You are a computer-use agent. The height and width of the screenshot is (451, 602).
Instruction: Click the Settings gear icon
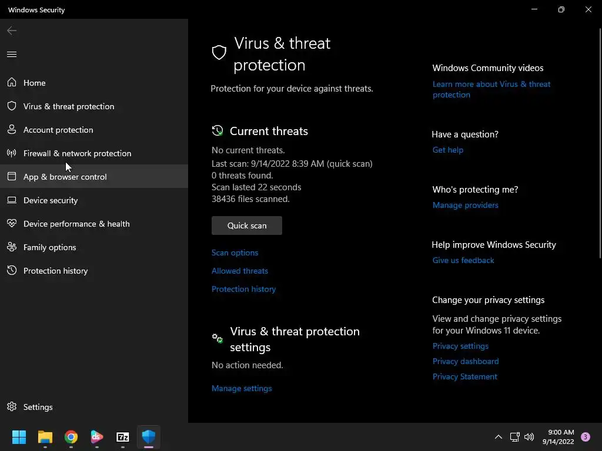click(12, 407)
